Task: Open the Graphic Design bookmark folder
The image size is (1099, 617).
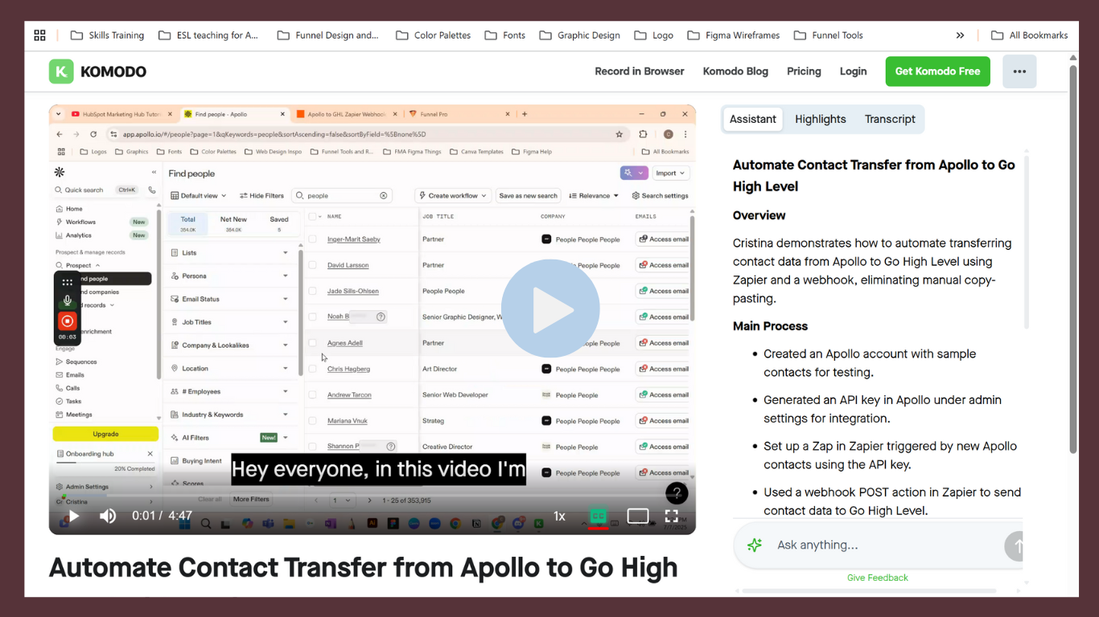Action: click(579, 35)
